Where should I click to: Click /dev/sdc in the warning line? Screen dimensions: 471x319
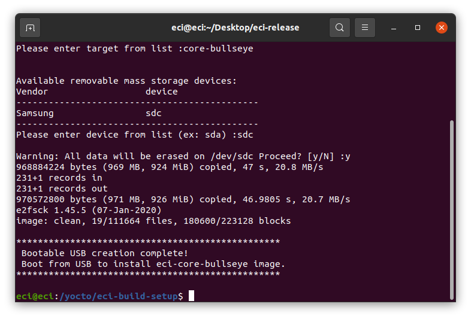[x=232, y=156]
